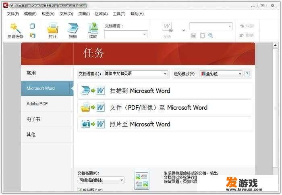Open the 帮助(H) menu
Viewport: 282px width, 195px height.
click(x=137, y=14)
